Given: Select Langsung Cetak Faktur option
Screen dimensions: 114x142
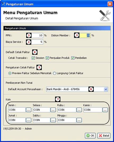Looking at the screenshot, I should (x=54, y=73).
